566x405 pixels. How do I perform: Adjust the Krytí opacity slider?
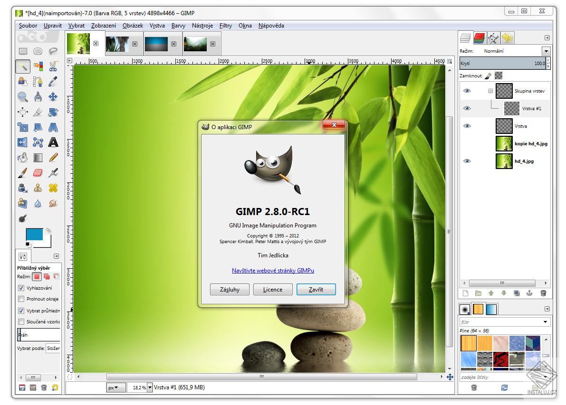click(x=503, y=64)
